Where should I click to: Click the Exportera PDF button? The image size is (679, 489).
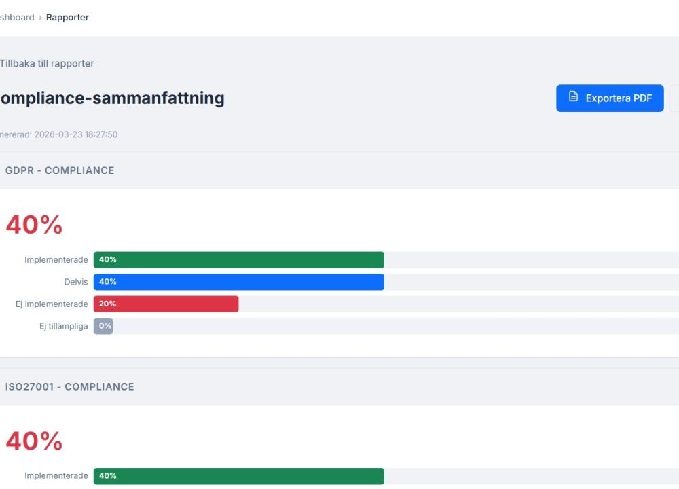pyautogui.click(x=610, y=98)
